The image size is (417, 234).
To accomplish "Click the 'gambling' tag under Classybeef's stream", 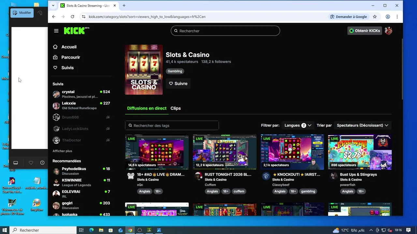I will pyautogui.click(x=308, y=191).
